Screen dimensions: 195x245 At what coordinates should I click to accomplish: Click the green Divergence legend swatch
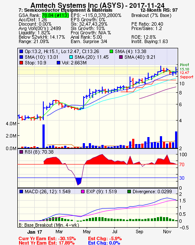(x=129, y=191)
